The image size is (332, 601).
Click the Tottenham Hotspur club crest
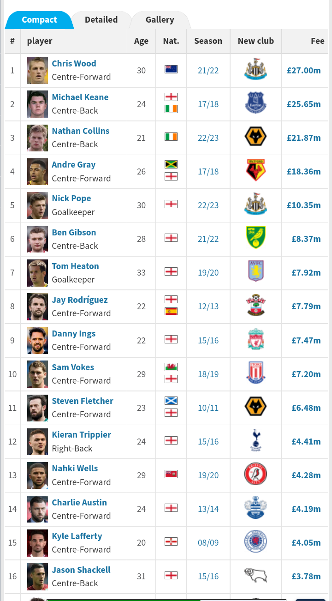[x=255, y=441]
